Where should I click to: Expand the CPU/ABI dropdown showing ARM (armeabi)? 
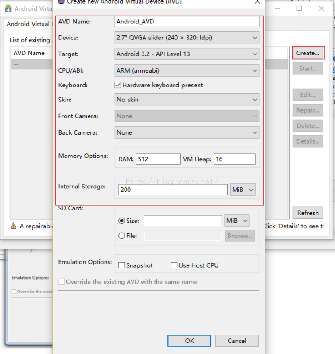(187, 70)
